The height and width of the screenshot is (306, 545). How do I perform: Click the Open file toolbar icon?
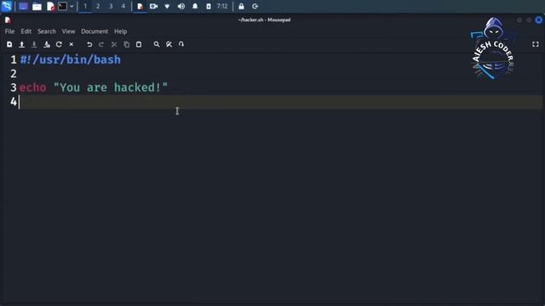(21, 44)
